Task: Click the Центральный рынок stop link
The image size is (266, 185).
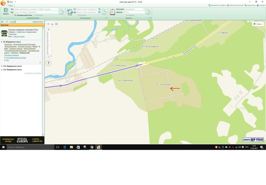Action: [22, 52]
